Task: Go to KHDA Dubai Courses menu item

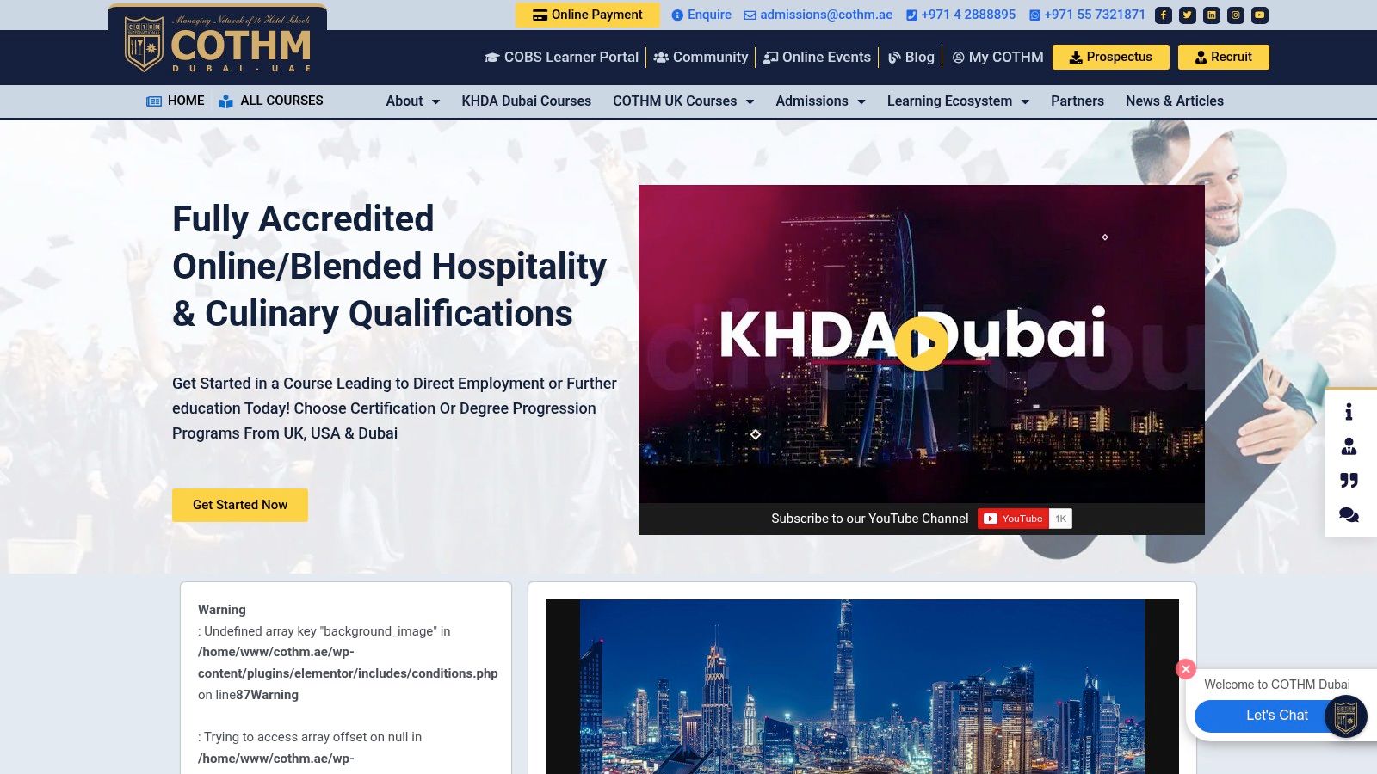Action: coord(526,101)
